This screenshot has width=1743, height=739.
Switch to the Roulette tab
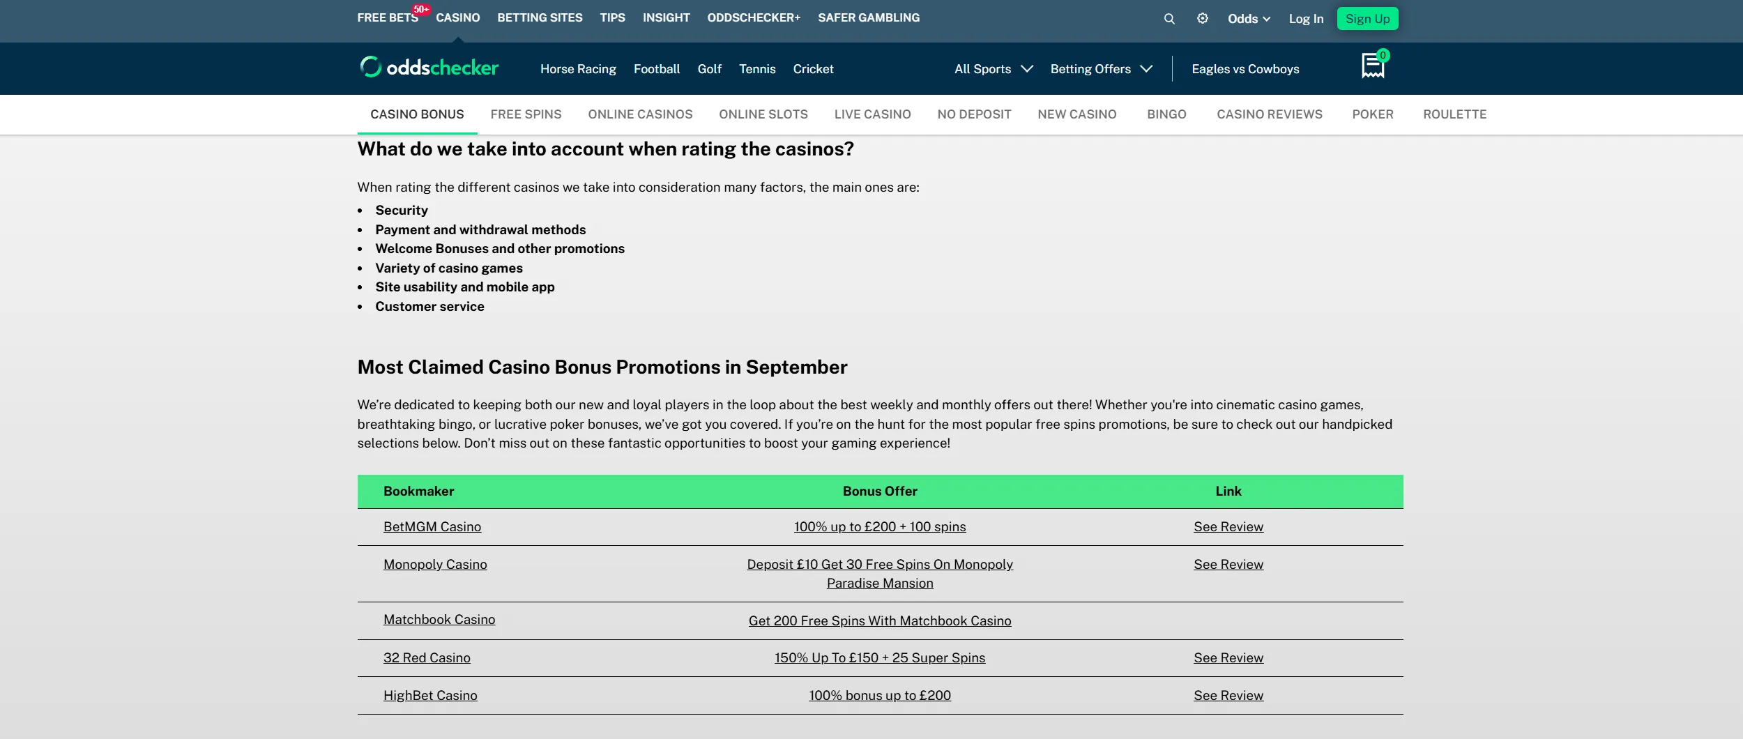coord(1454,114)
